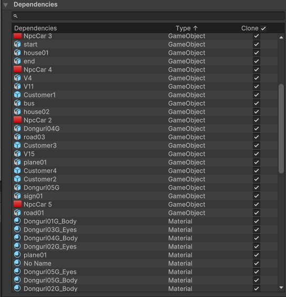Click the material icon beside Donguri03G_Eyes

point(17,230)
